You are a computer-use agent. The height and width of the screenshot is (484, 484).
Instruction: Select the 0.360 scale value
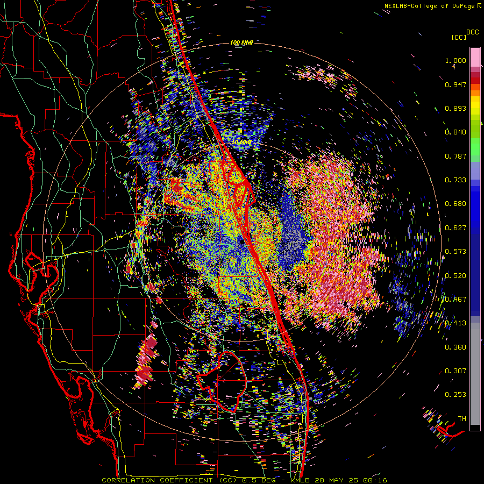(455, 347)
